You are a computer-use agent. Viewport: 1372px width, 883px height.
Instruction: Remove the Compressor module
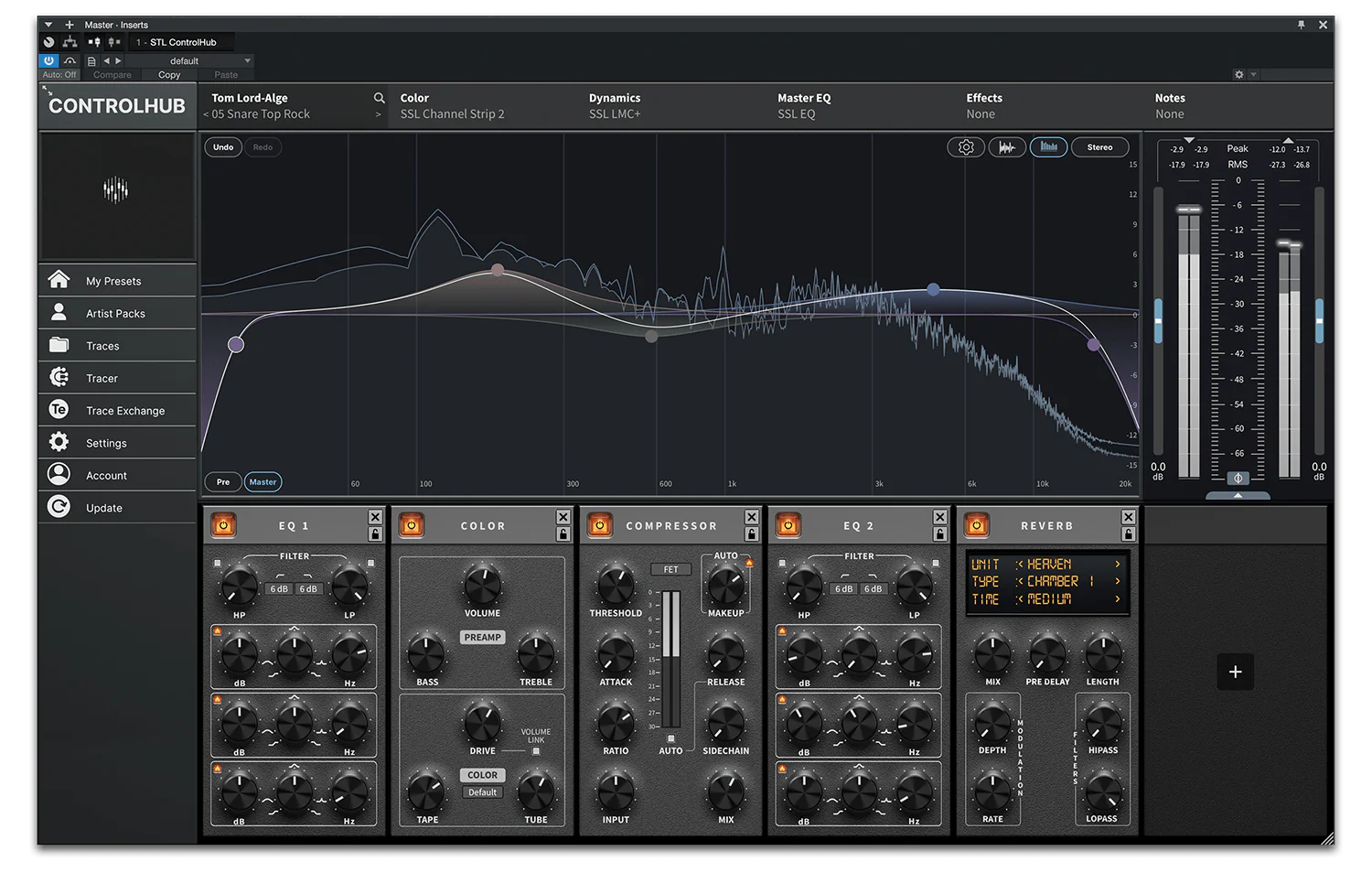(x=752, y=517)
